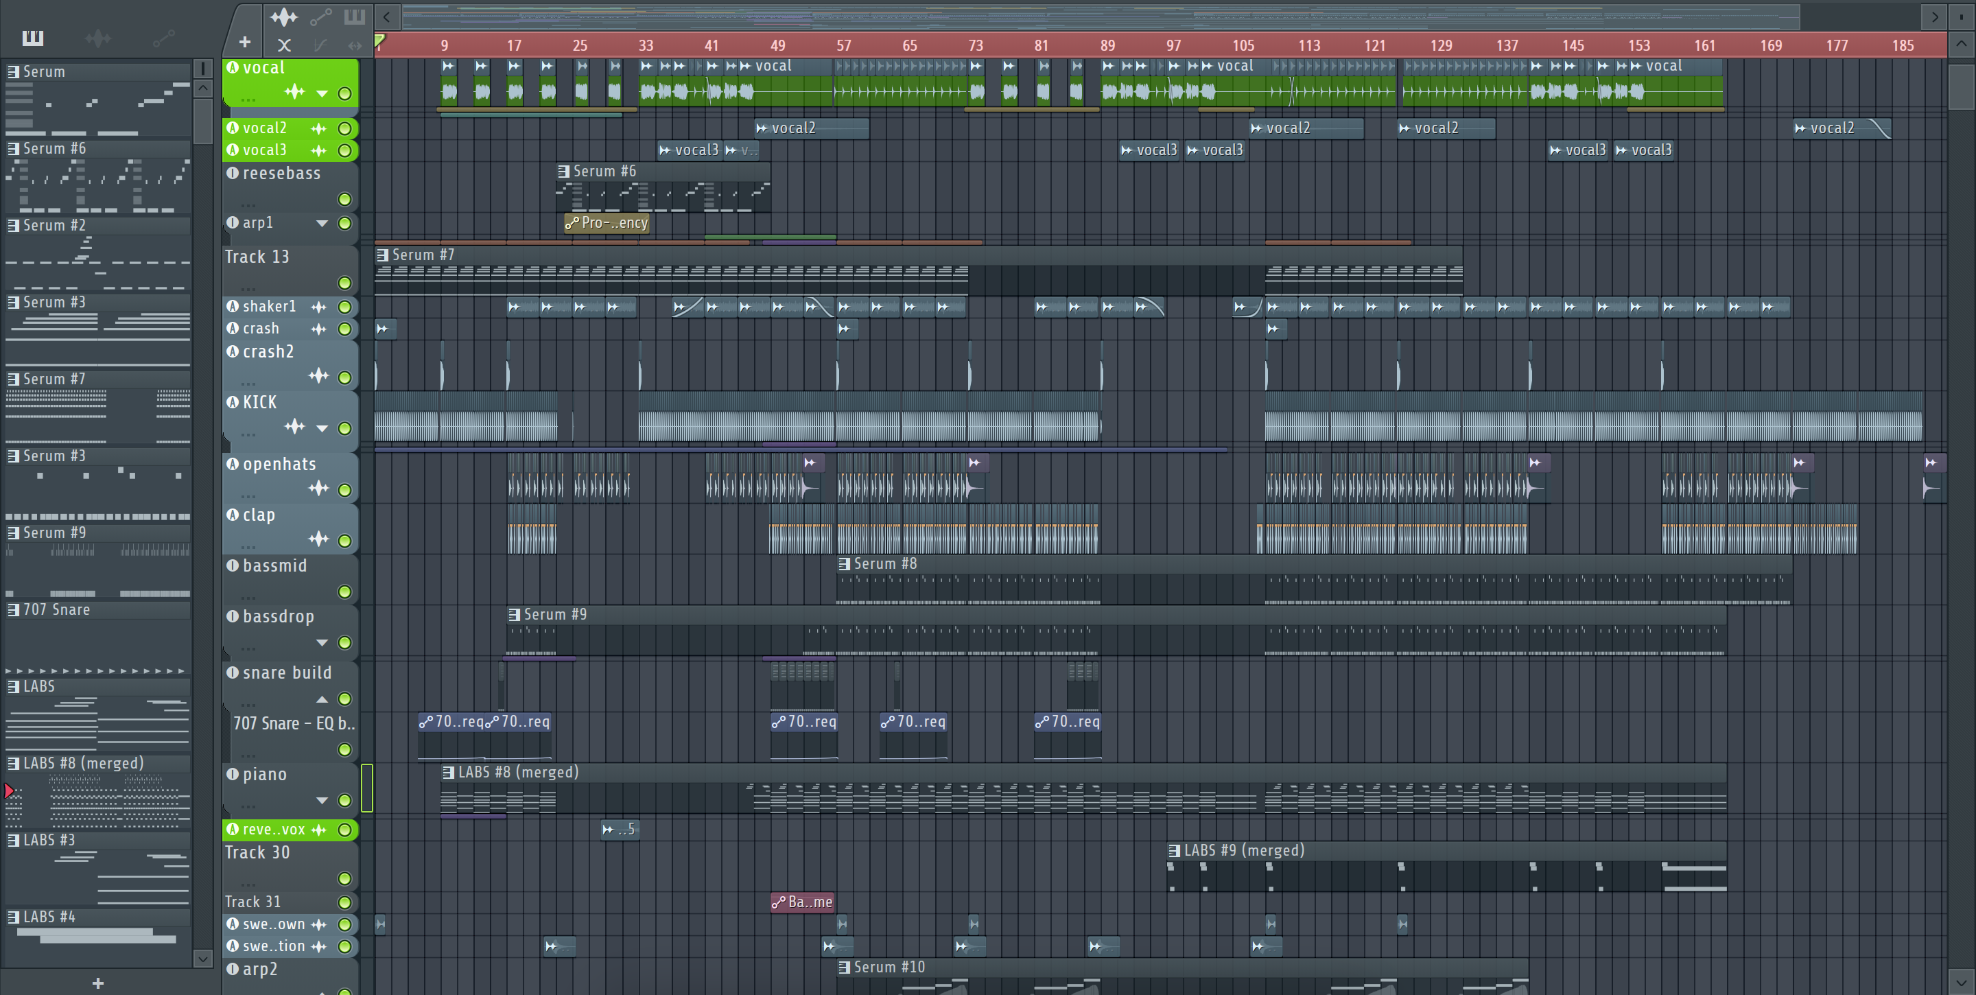Image resolution: width=1976 pixels, height=995 pixels.
Task: Collapse the vocal track group arrow
Action: [x=322, y=93]
